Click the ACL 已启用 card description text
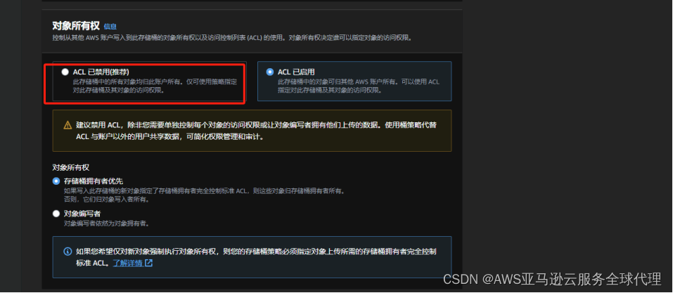This screenshot has height=293, width=673. pos(359,86)
